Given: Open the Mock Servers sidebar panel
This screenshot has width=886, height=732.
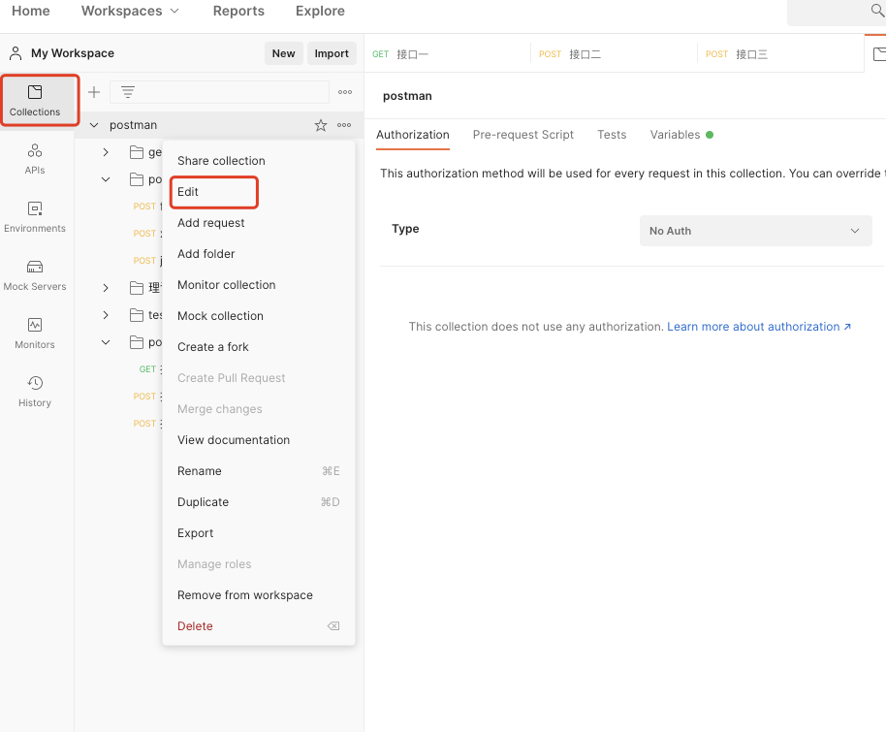Looking at the screenshot, I should 35,275.
